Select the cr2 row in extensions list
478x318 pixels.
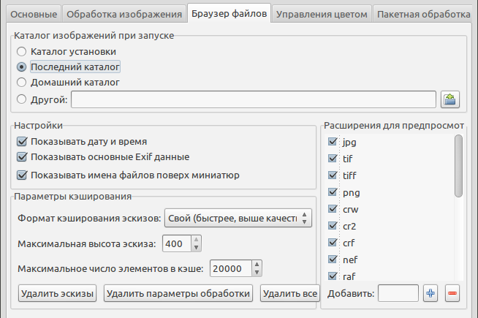pyautogui.click(x=390, y=226)
